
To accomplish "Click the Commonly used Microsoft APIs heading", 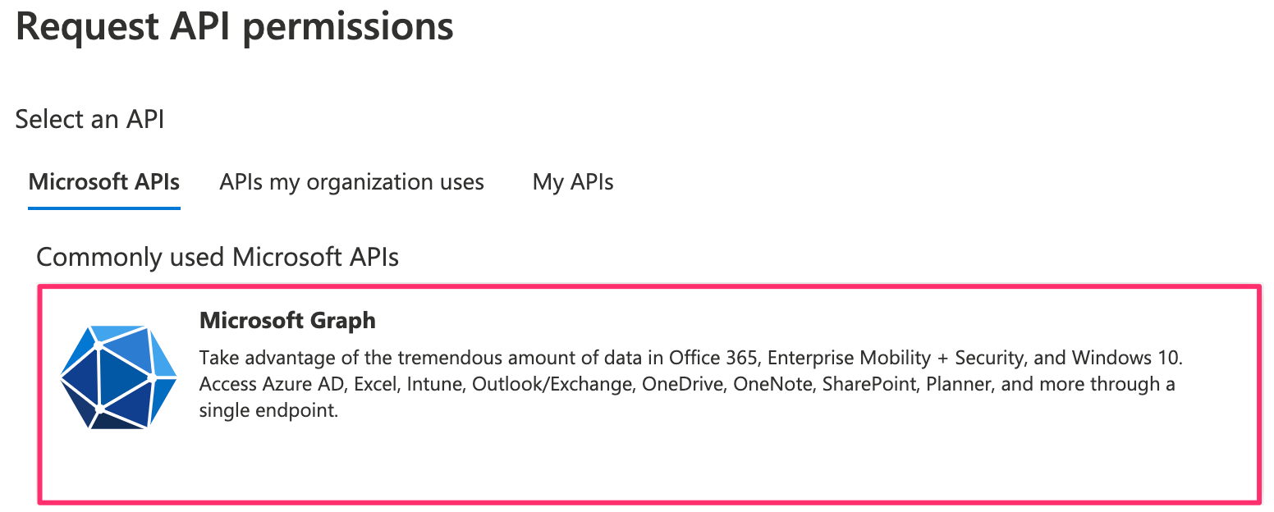I will pyautogui.click(x=218, y=257).
